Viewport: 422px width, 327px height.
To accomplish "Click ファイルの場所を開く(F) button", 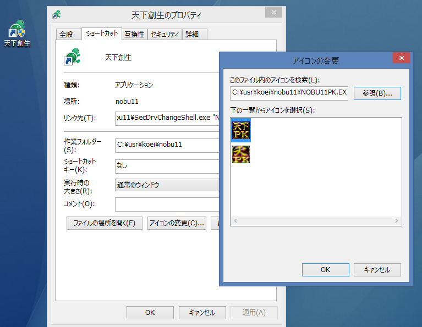I will tap(104, 223).
